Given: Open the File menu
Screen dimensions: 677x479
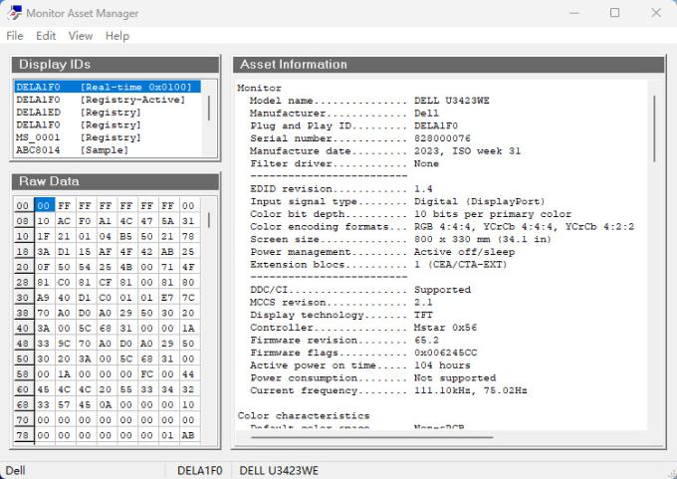Looking at the screenshot, I should coord(15,36).
